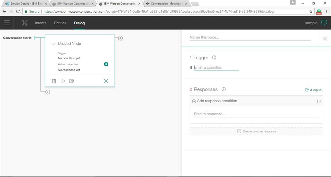This screenshot has width=331, height=177.
Task: Switch to second IBM Watson Conversation tab
Action: click(x=119, y=4)
